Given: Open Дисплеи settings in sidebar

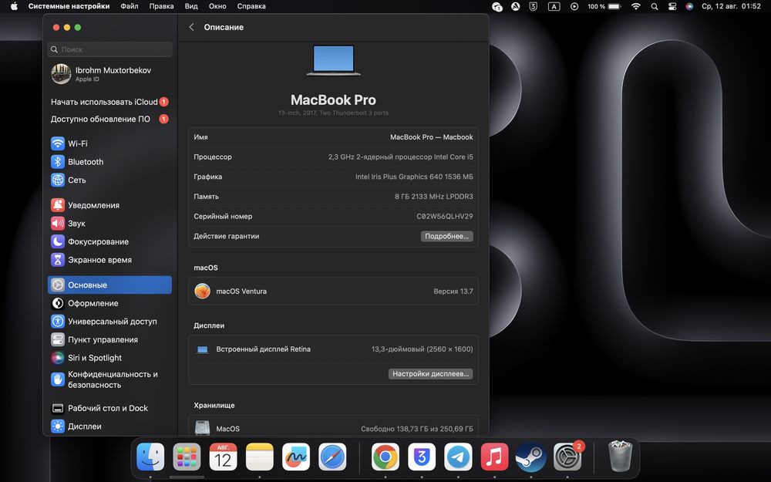Looking at the screenshot, I should [x=109, y=426].
